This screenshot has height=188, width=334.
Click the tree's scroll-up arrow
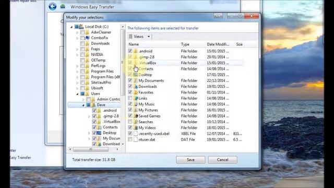(123, 27)
